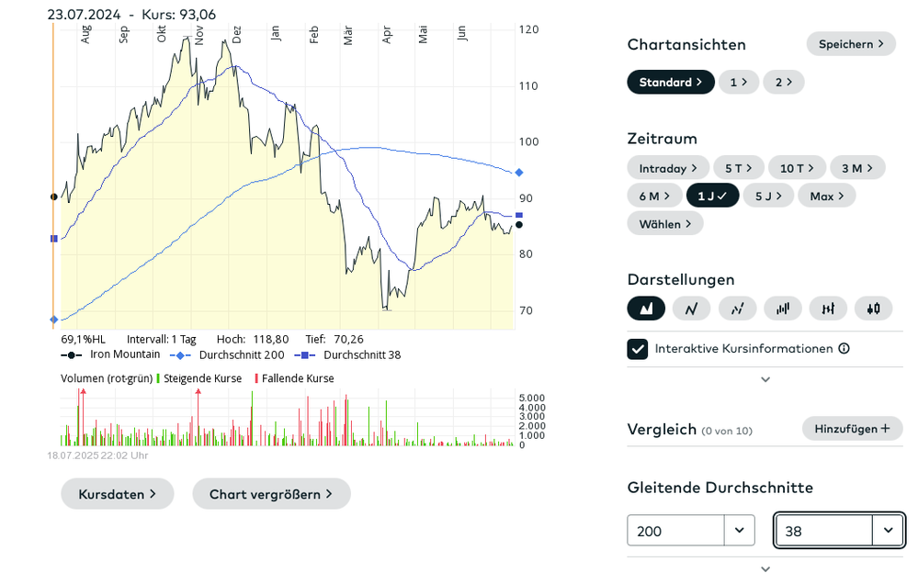Set the time period to 5 J

tap(768, 196)
